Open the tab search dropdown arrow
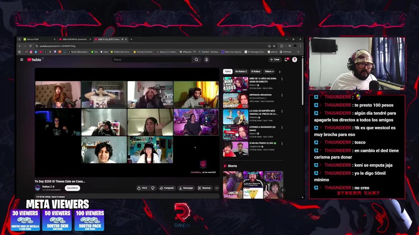Screen dimensions: 419x235 19,39
